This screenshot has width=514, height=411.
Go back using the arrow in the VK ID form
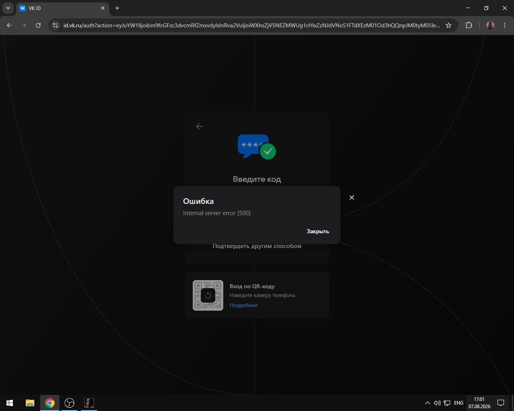pos(200,126)
